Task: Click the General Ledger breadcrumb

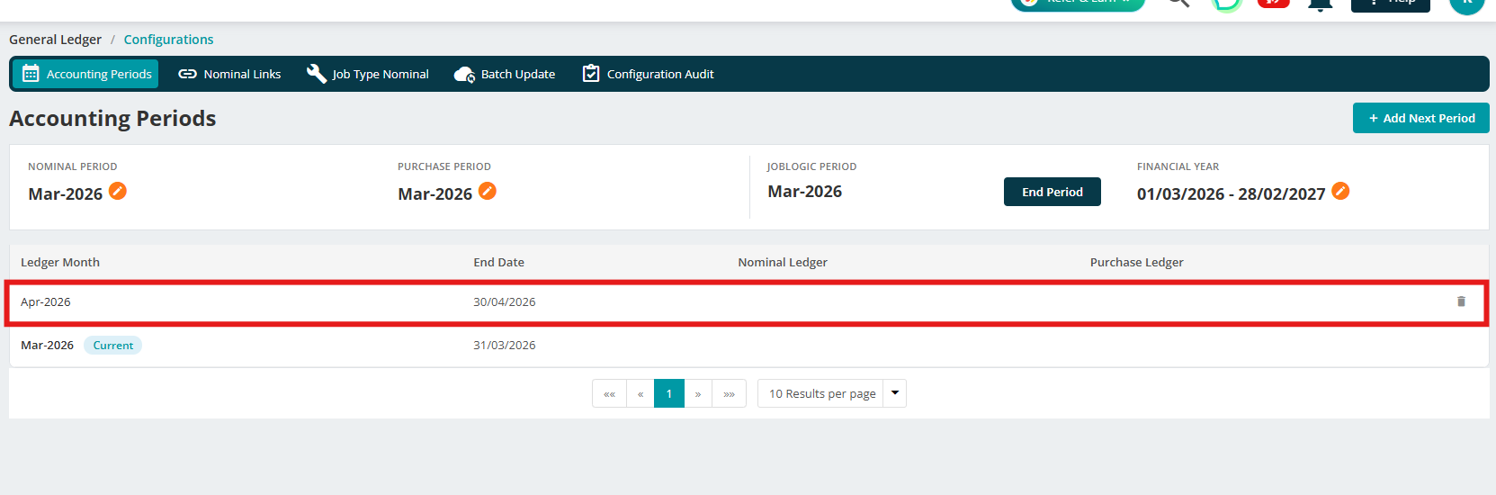Action: [x=55, y=40]
